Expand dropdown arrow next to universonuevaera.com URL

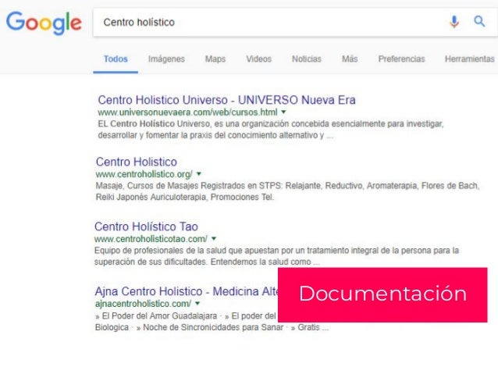283,112
